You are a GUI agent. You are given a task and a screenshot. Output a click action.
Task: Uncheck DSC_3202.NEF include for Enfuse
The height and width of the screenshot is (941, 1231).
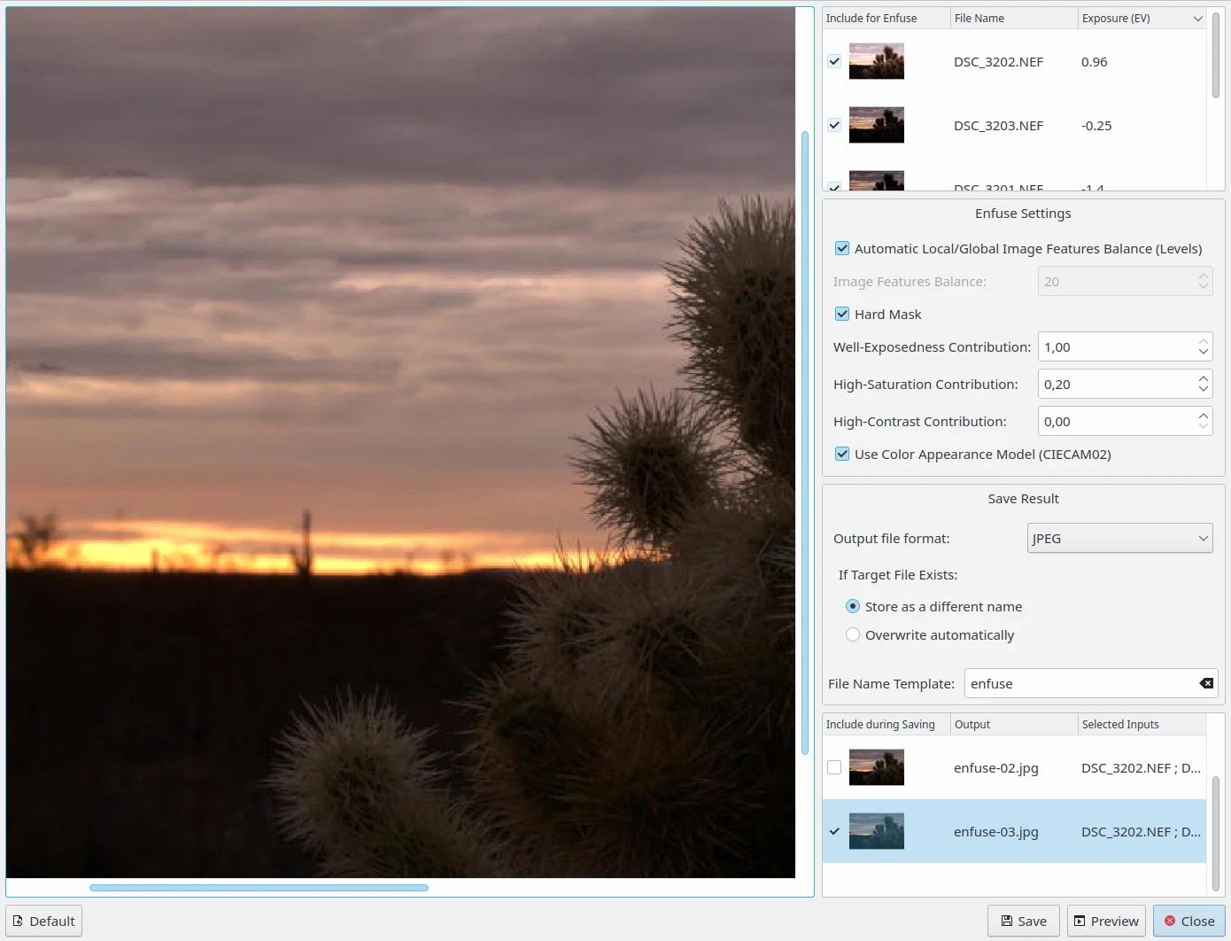click(834, 62)
